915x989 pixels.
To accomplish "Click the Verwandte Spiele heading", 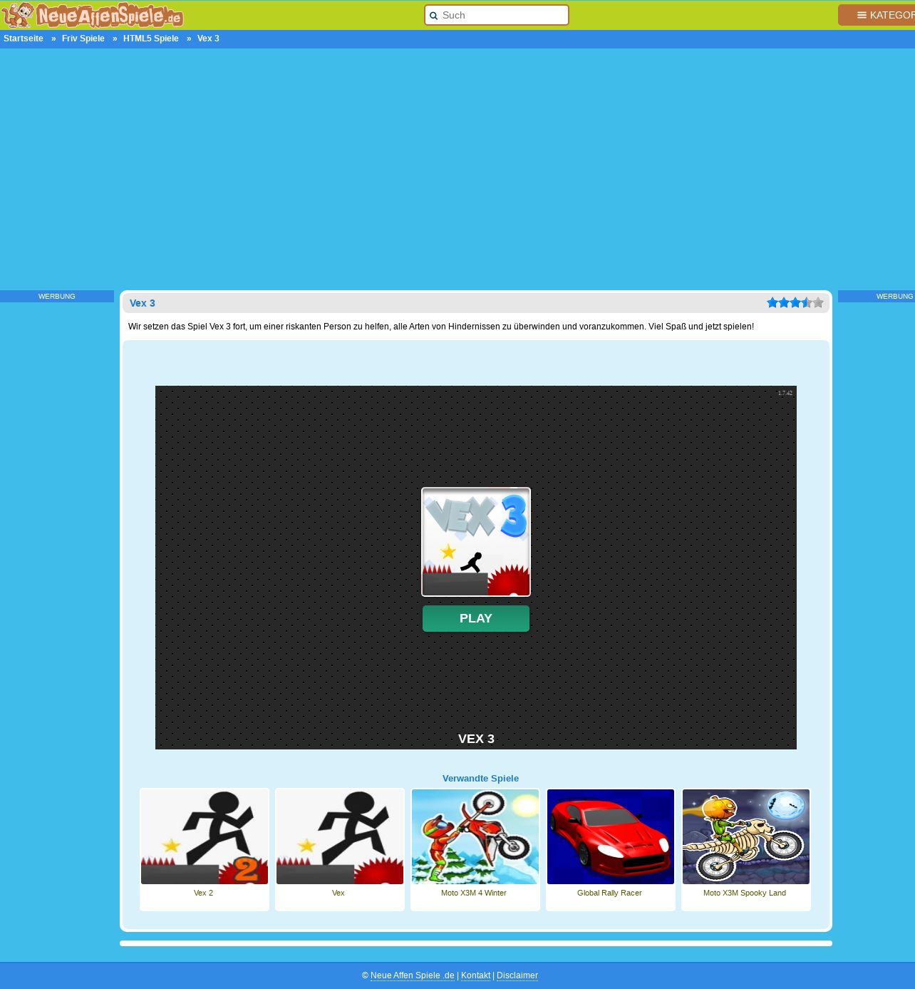I will point(480,779).
